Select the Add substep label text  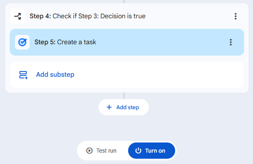(x=55, y=75)
